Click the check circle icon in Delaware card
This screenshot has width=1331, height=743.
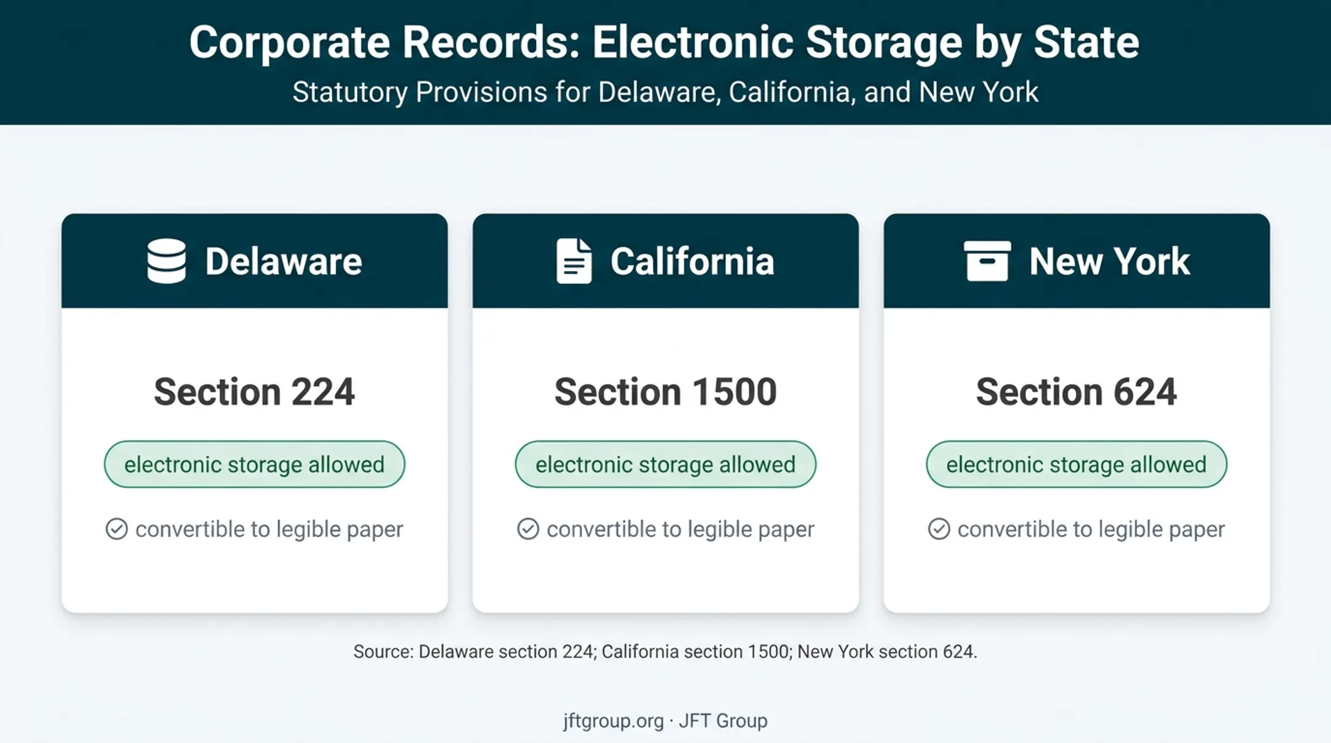[x=116, y=529]
